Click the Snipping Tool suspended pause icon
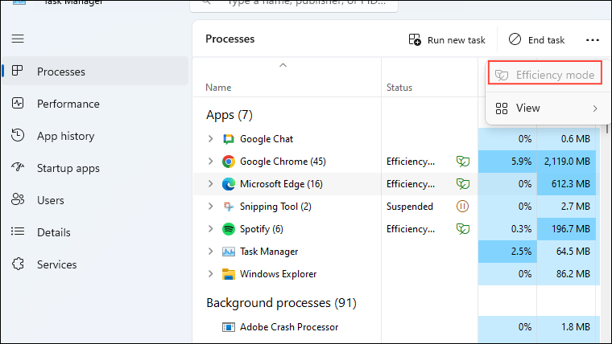The image size is (612, 344). pyautogui.click(x=463, y=207)
